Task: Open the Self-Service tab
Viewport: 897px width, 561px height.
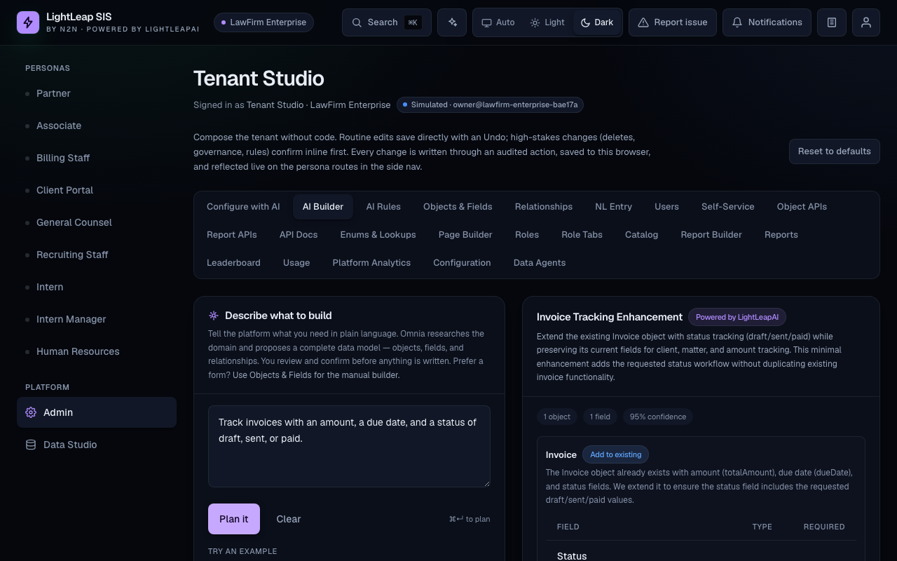Action: click(728, 207)
